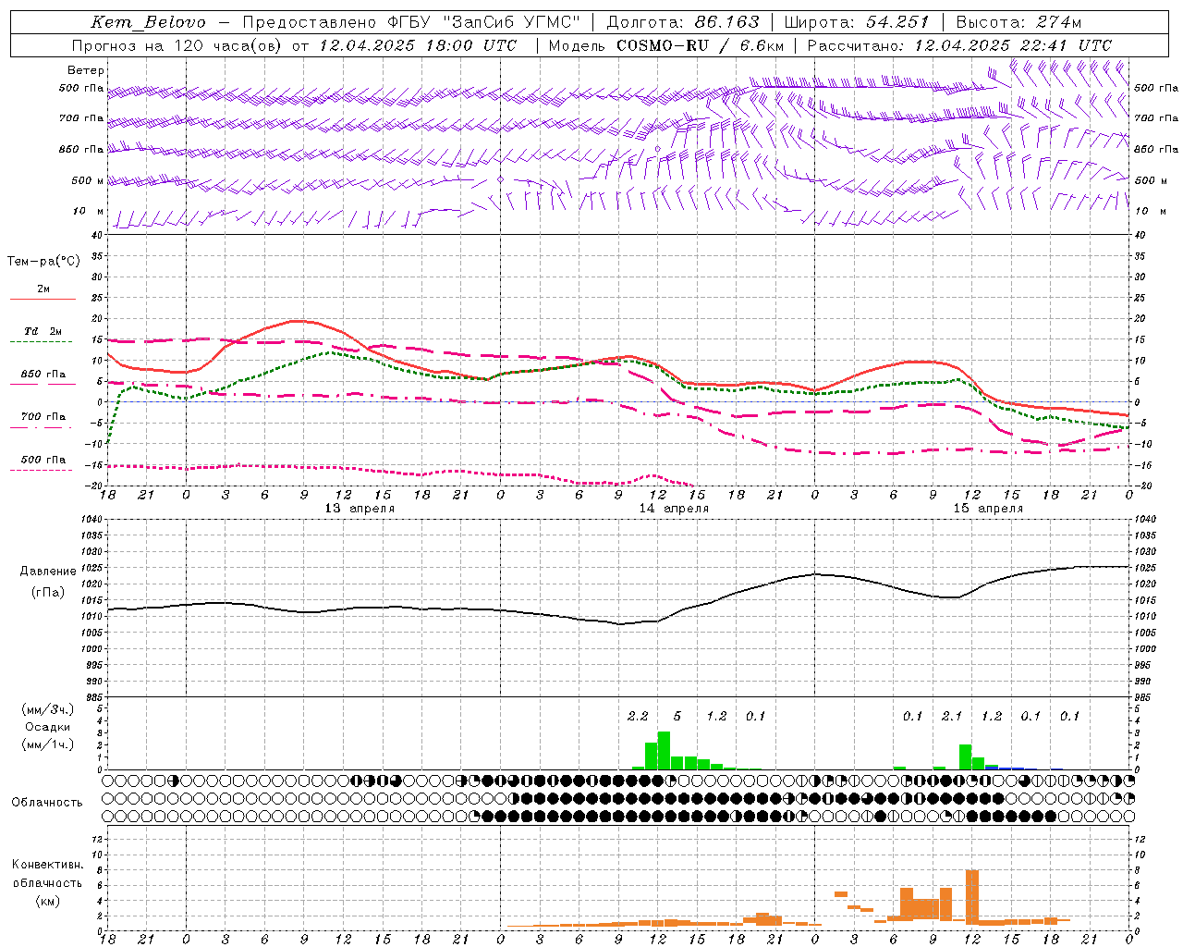Click the latitude value 54.251
Image resolution: width=1183 pixels, height=947 pixels.
tap(897, 22)
